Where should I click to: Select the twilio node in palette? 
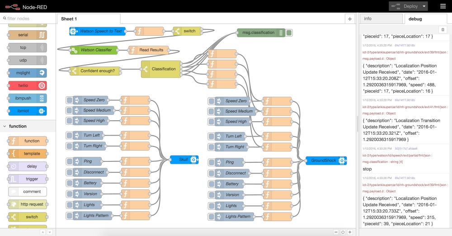pos(28,85)
